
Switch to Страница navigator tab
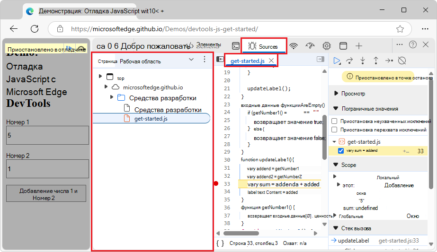[x=107, y=61]
